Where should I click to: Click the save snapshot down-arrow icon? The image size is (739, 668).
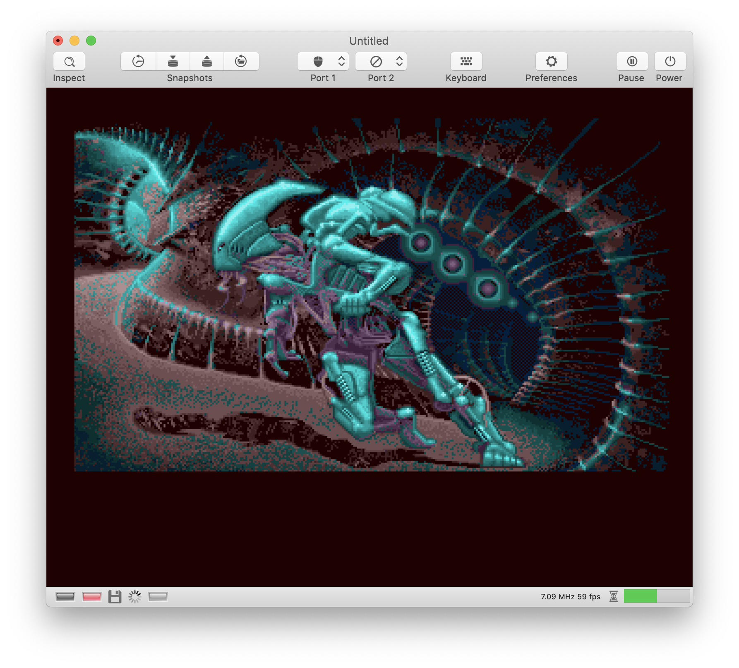[x=173, y=61]
